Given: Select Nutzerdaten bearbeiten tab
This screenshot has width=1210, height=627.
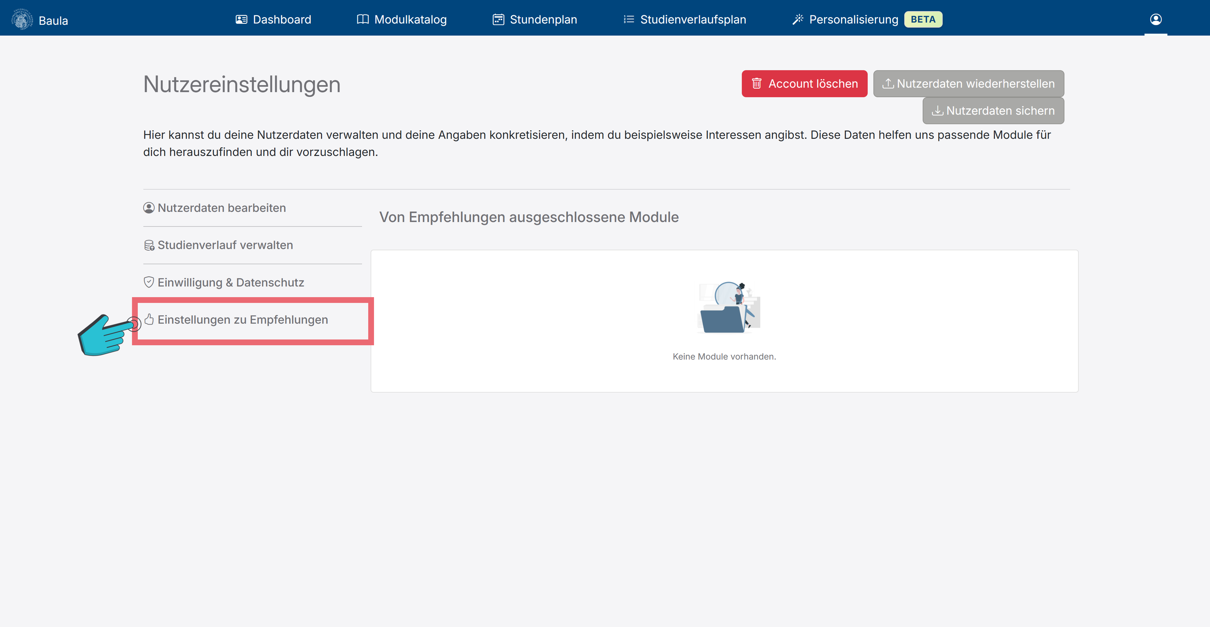Looking at the screenshot, I should pos(252,208).
